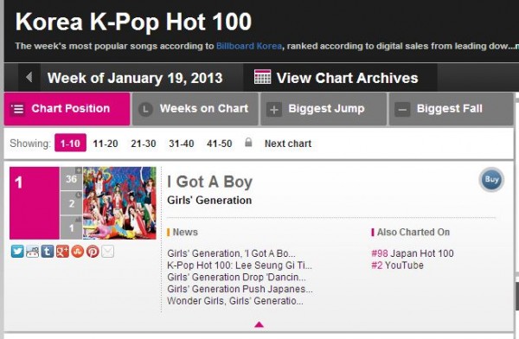Go to previous week with left arrow

(29, 78)
